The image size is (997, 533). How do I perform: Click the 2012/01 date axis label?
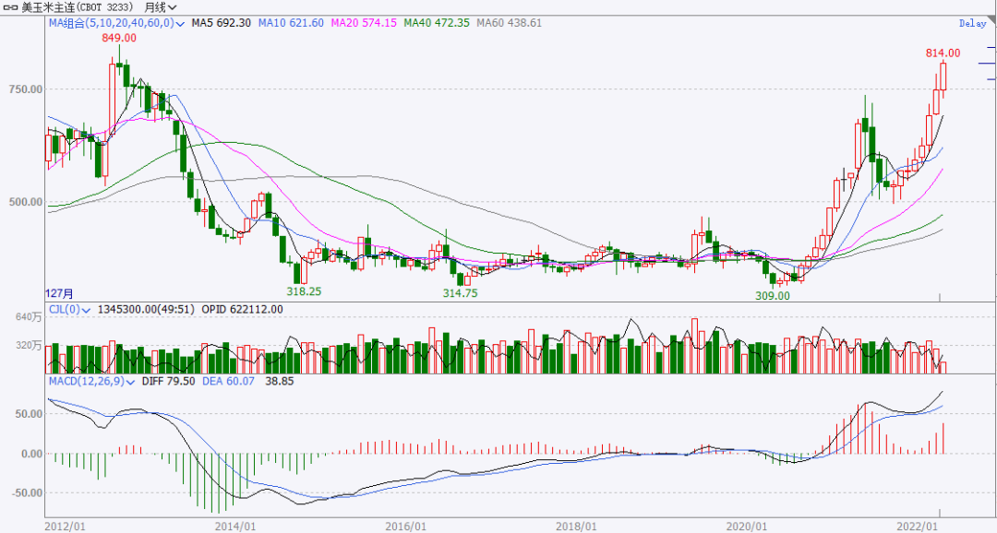coord(65,527)
